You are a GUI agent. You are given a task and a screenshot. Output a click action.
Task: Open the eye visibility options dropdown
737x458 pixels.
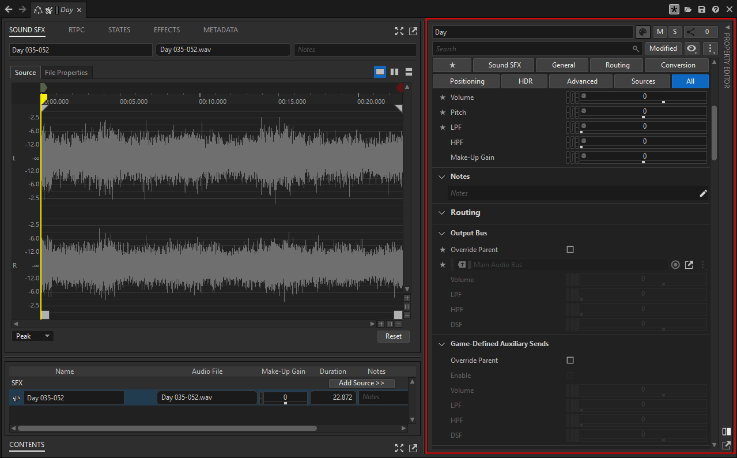(x=691, y=49)
